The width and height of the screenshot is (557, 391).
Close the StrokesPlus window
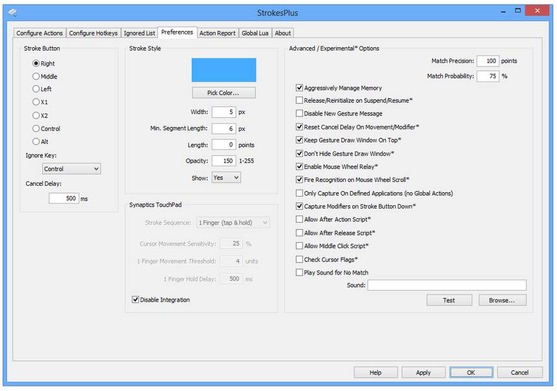tap(538, 10)
